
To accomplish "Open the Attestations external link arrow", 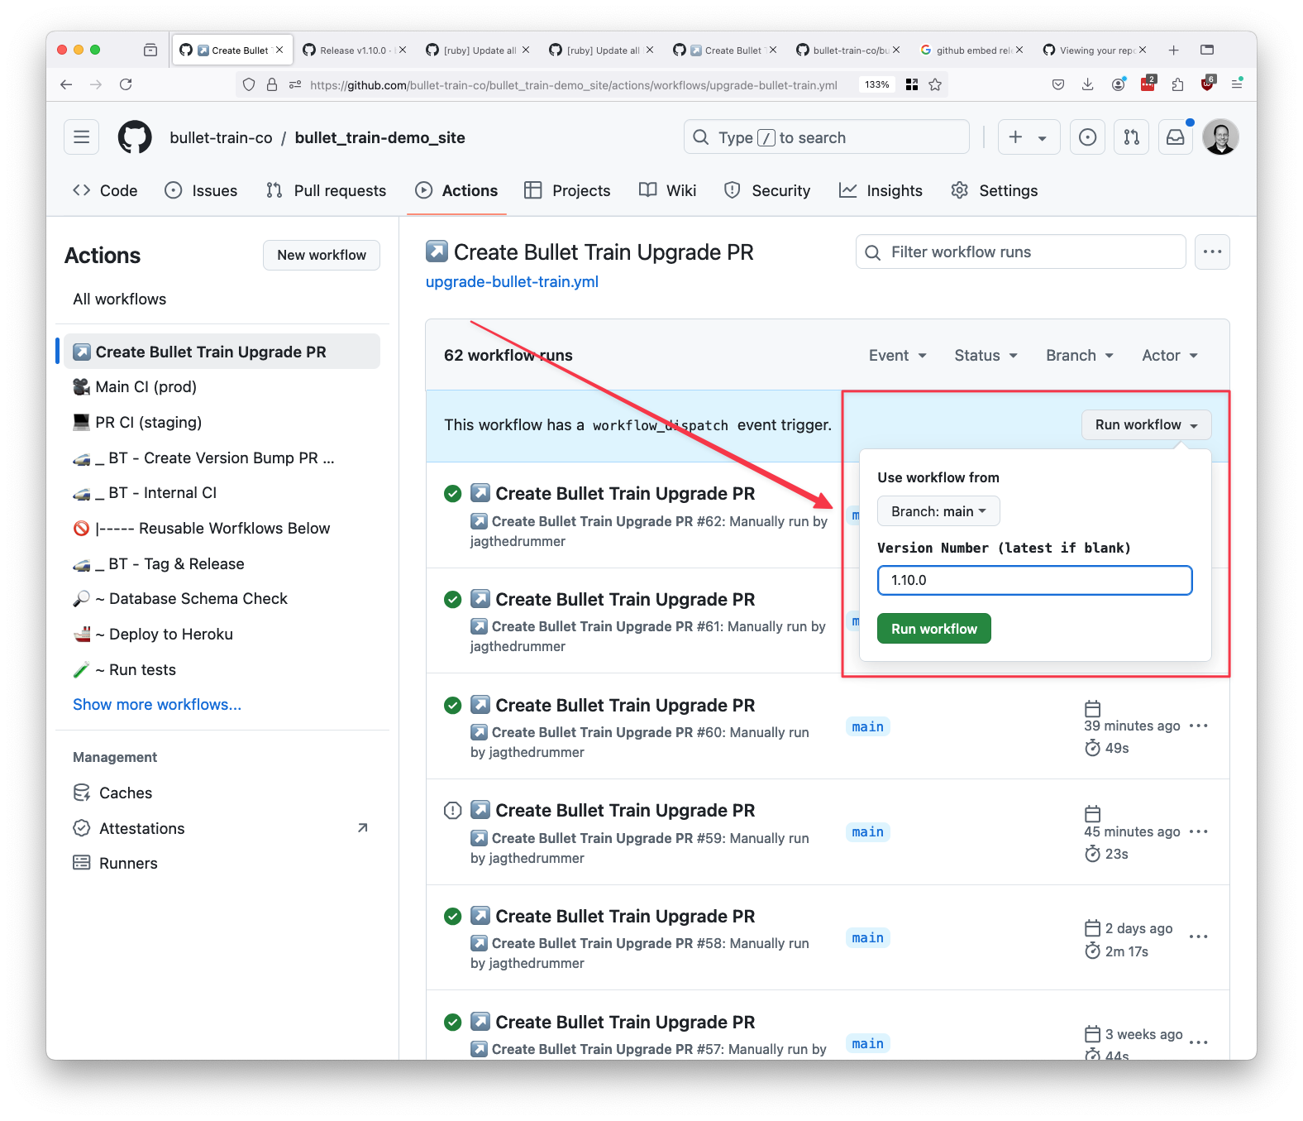I will coord(362,828).
